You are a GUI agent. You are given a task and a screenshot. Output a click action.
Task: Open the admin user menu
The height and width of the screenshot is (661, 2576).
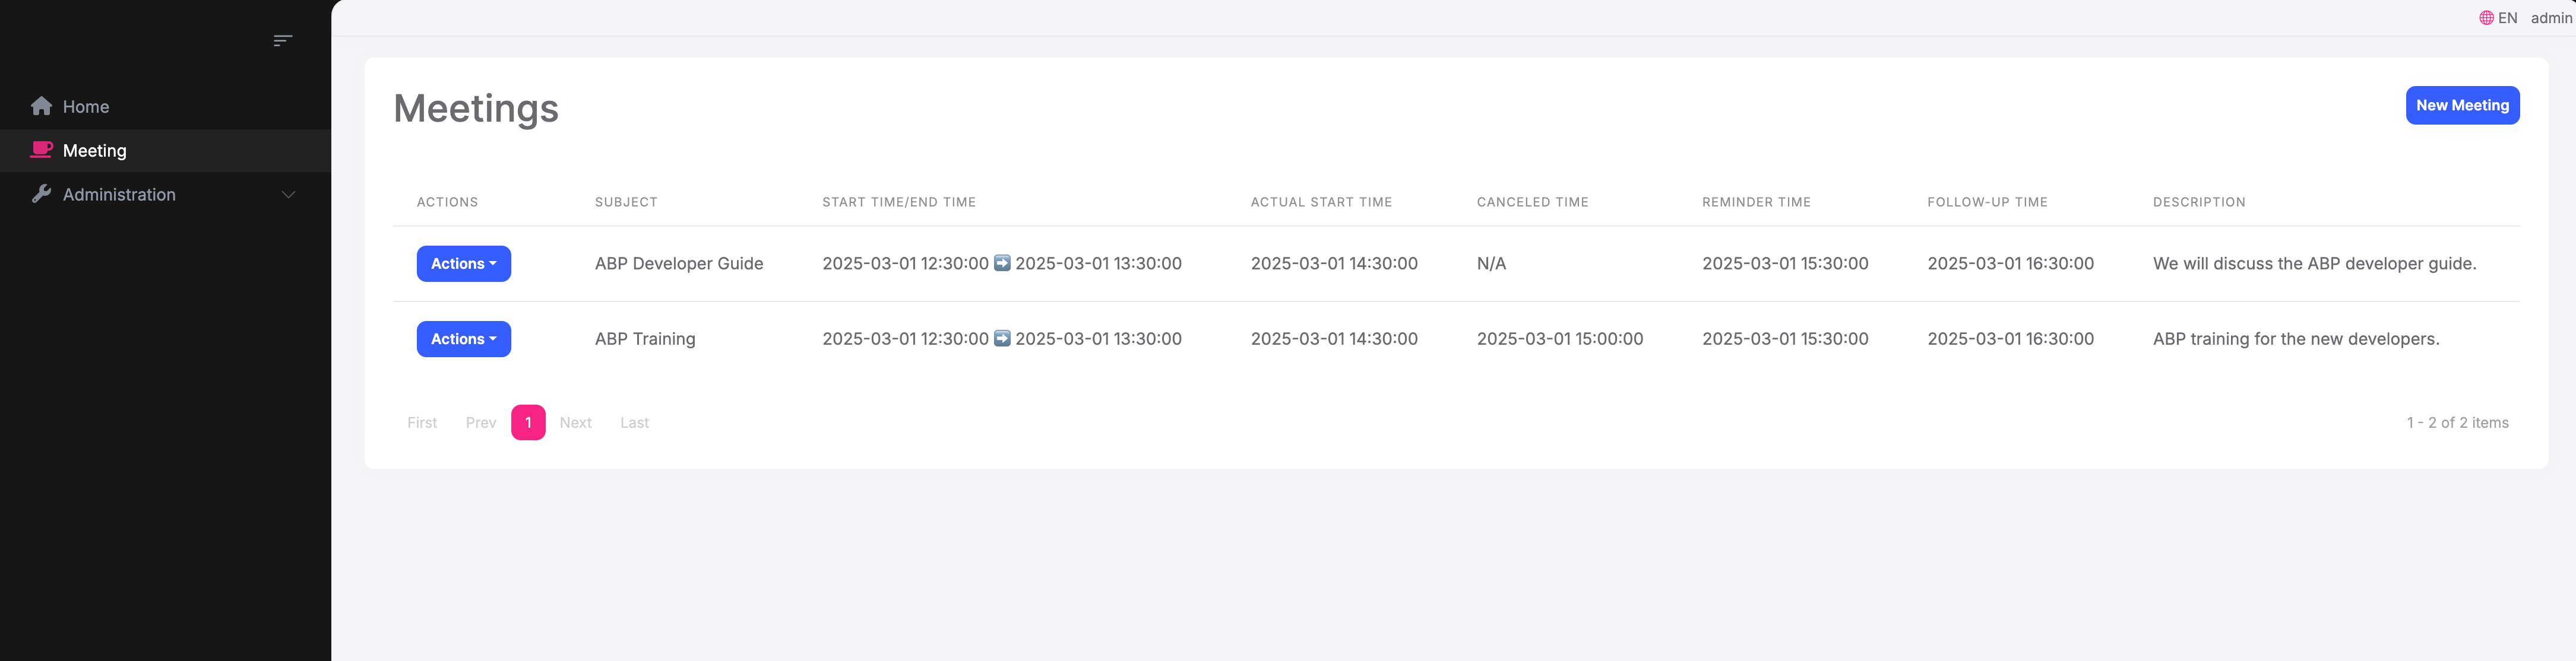2551,18
